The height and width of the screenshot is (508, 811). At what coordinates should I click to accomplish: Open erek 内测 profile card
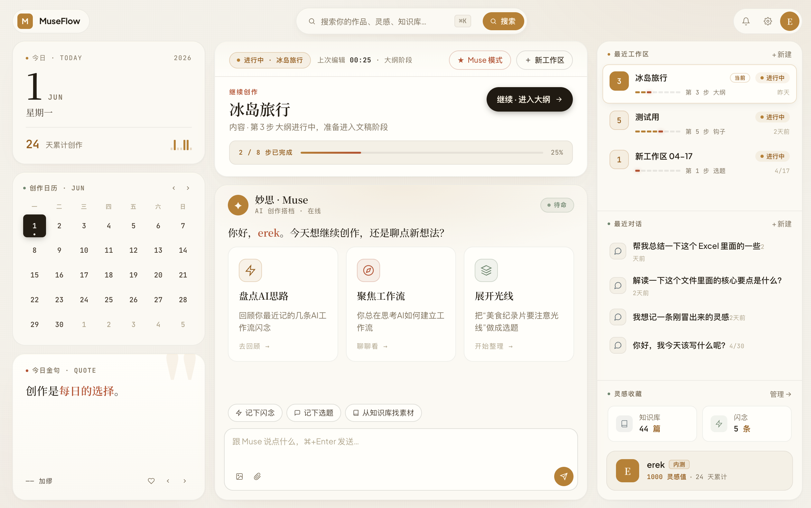point(699,471)
